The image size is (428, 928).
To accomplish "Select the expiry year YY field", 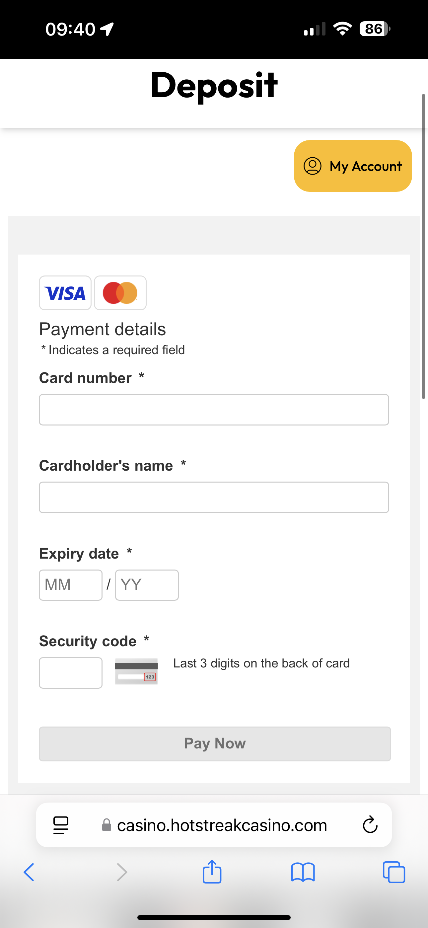I will [147, 585].
